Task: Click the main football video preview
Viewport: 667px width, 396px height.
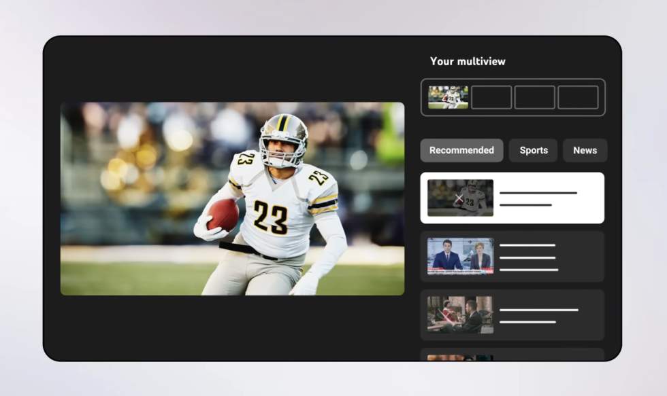Action: [x=232, y=198]
